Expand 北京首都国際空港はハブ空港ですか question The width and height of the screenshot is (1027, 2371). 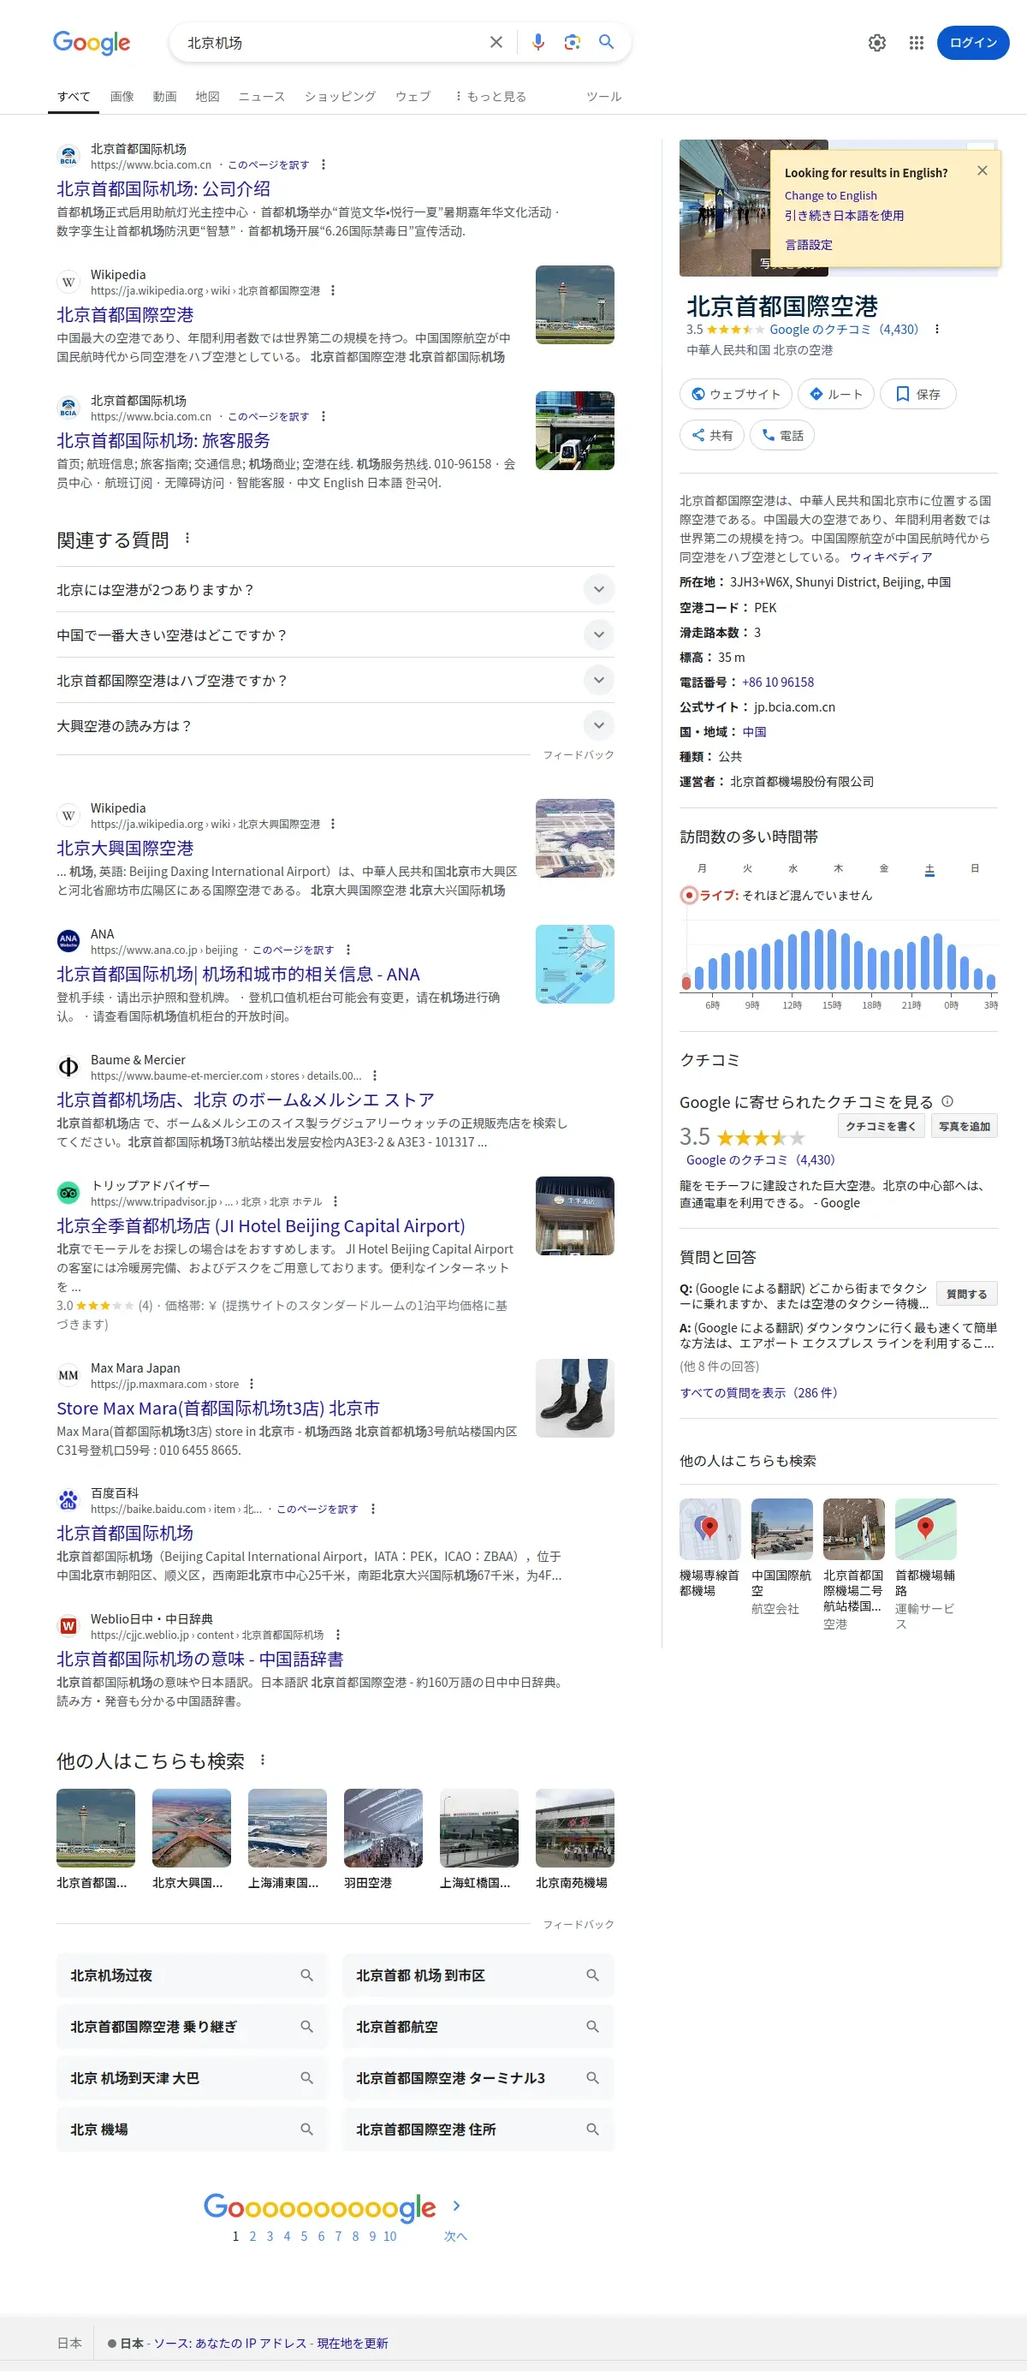335,680
